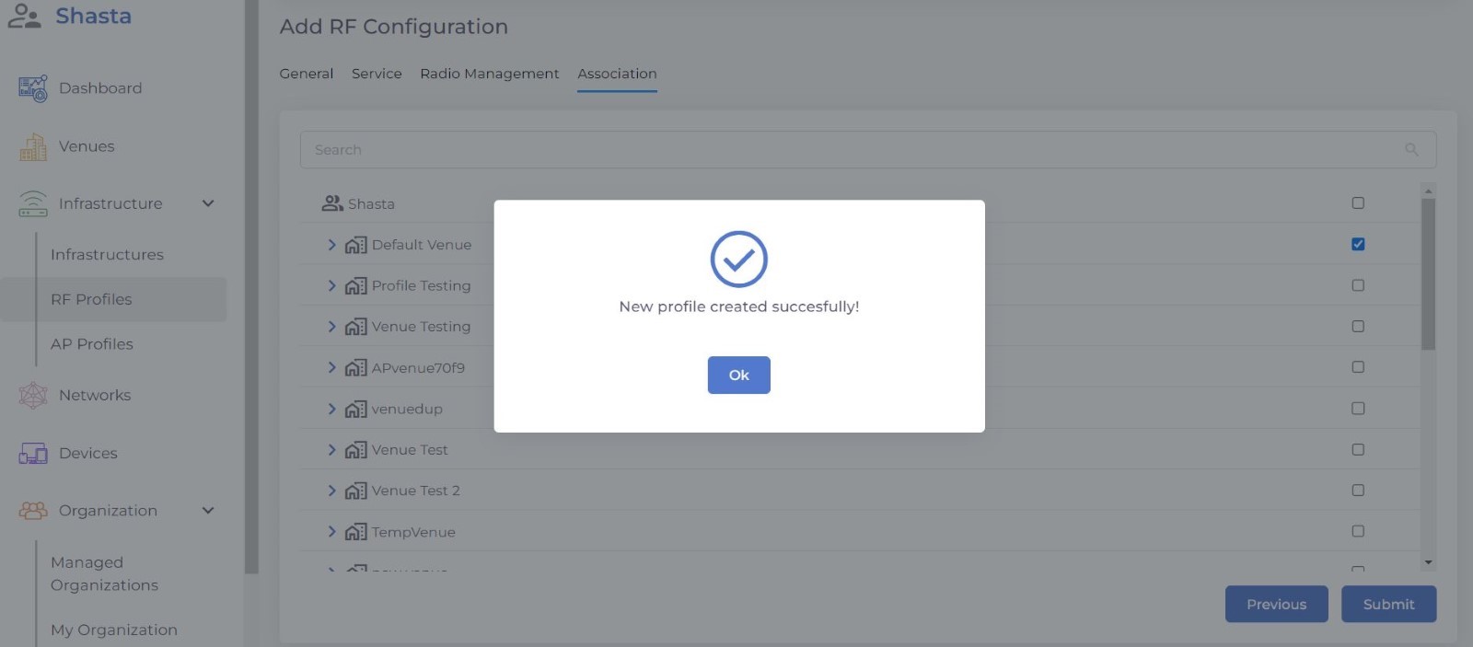This screenshot has width=1473, height=647.
Task: Click the Dashboard icon in sidebar
Action: pos(33,88)
